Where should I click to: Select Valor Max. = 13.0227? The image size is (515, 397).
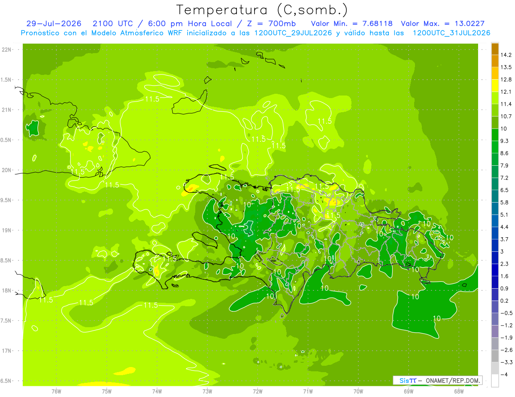[x=442, y=23]
